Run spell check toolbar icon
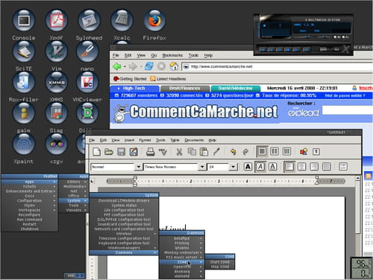The width and height of the screenshot is (373, 280). 163,151
